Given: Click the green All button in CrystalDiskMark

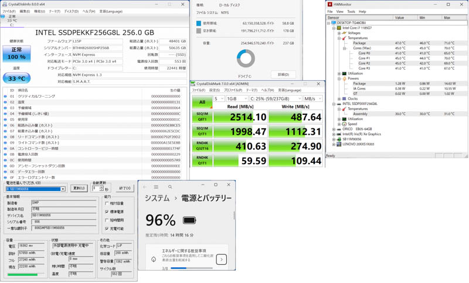Looking at the screenshot, I should tap(202, 102).
